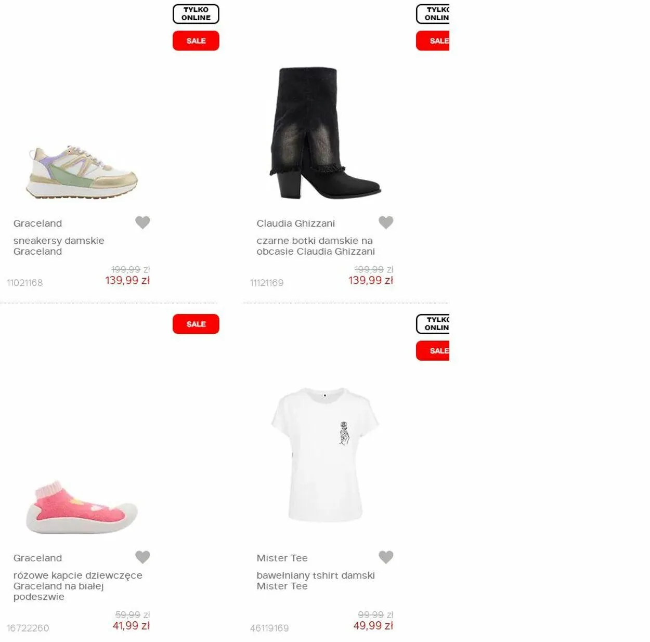The image size is (650, 642).
Task: Select the Claudia Ghizzani brand name
Action: point(296,224)
